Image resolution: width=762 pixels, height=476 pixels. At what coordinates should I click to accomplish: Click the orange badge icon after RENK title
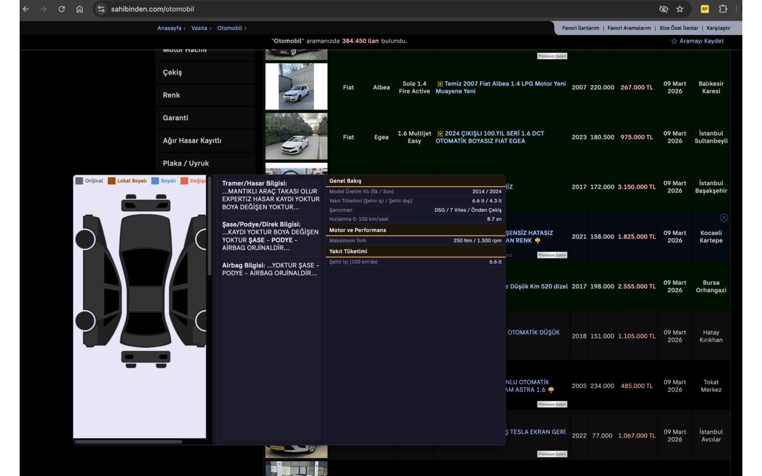(538, 241)
